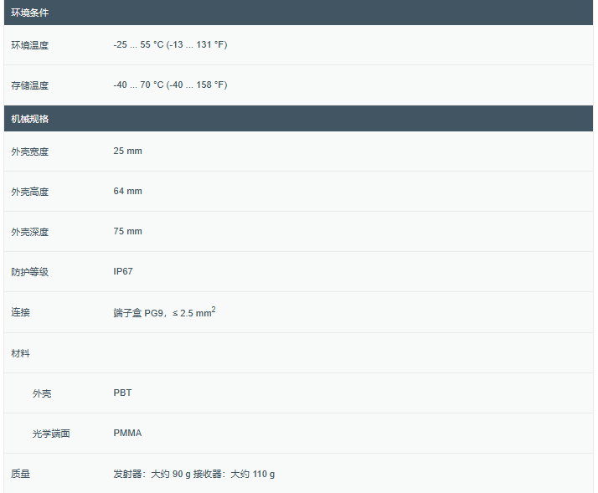Image resolution: width=598 pixels, height=493 pixels.
Task: Select the 环境温度 row label
Action: click(x=30, y=45)
